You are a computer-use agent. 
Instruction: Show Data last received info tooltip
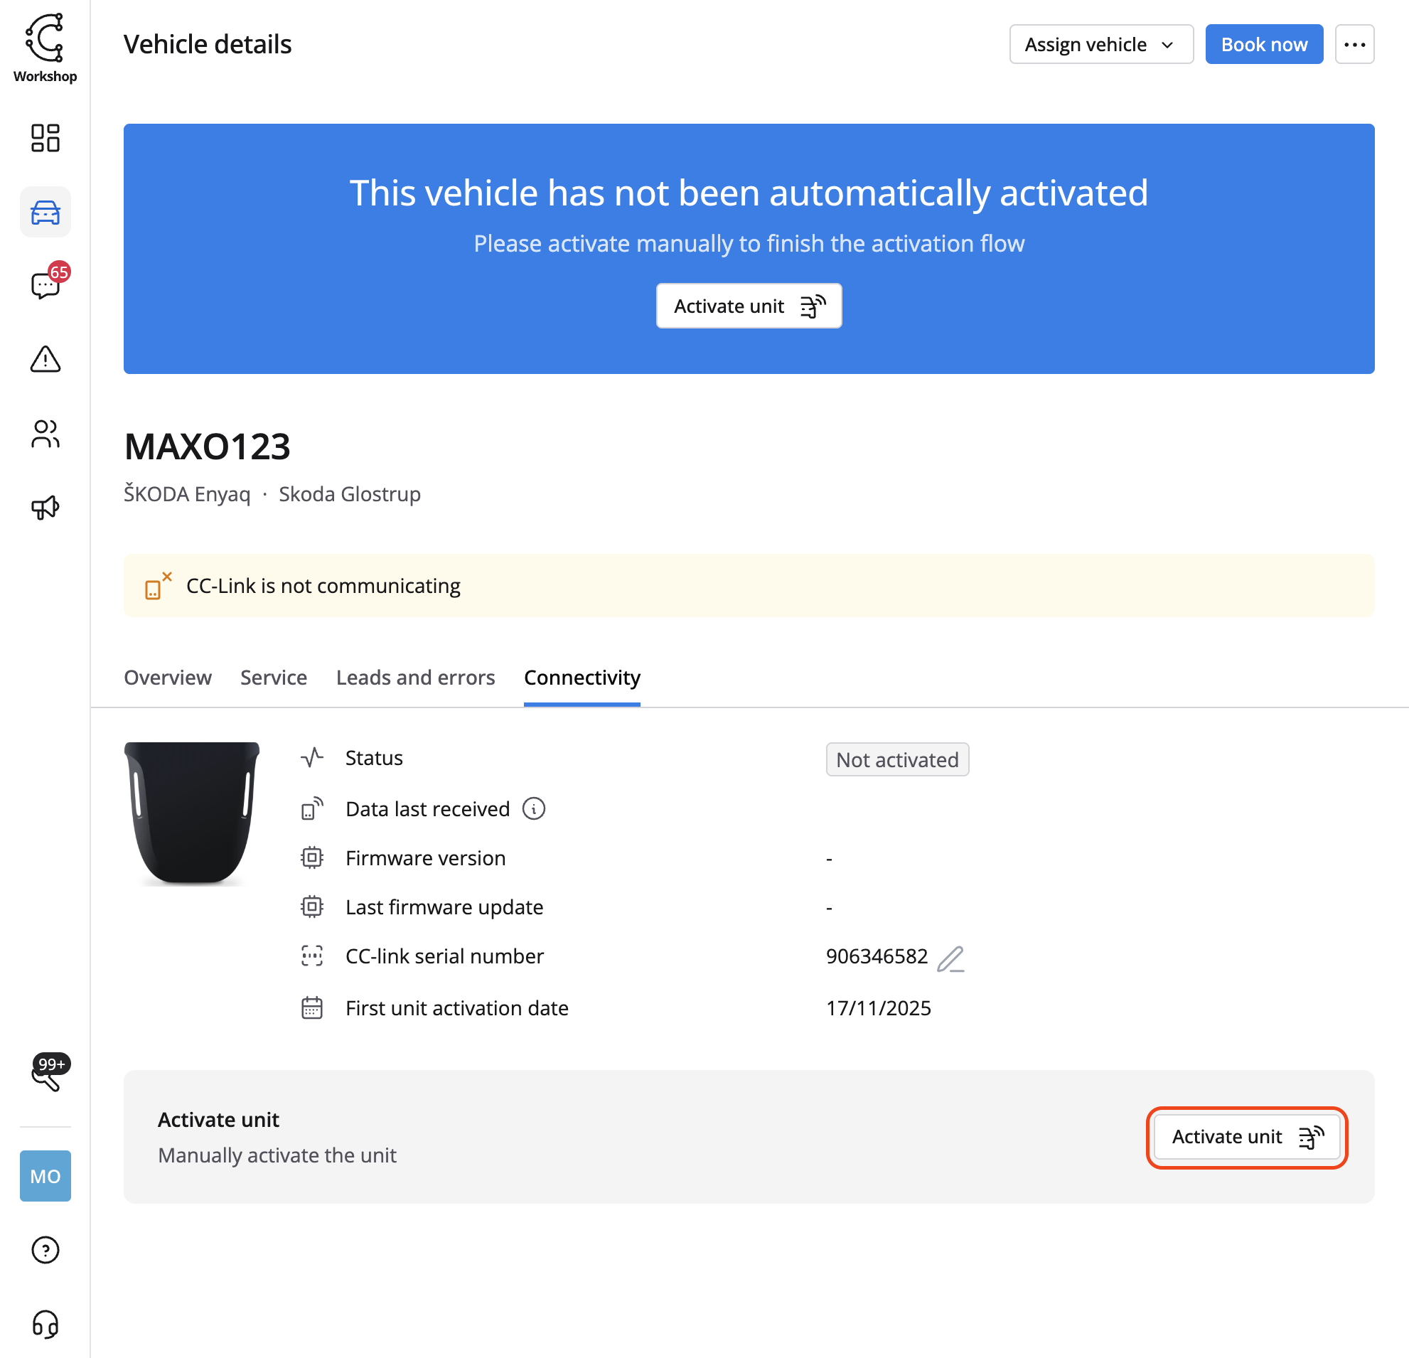click(x=533, y=809)
